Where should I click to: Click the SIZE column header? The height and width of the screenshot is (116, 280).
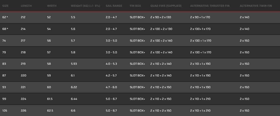5,6
